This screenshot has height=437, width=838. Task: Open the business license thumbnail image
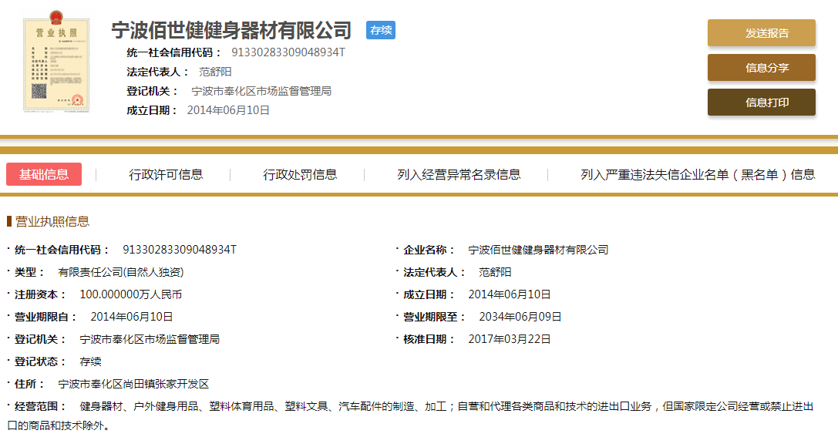[x=56, y=60]
